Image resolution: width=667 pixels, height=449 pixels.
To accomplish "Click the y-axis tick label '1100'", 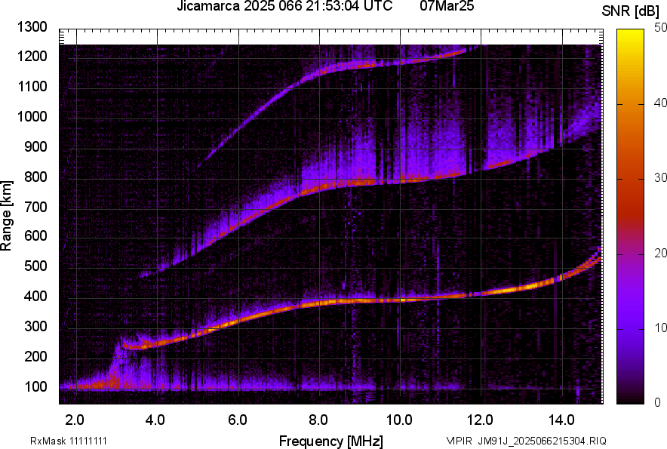I will tap(32, 86).
